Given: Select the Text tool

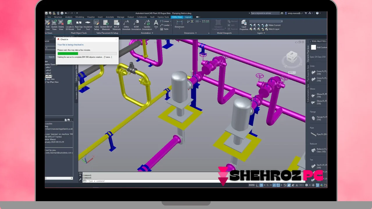Looking at the screenshot, I should [156, 24].
